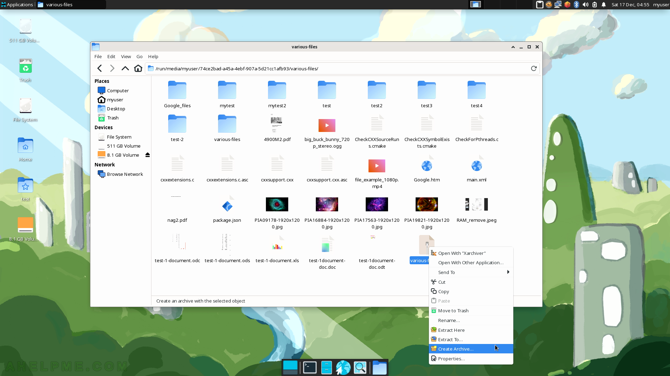670x376 pixels.
Task: Choose Extract To...
Action: 471,339
